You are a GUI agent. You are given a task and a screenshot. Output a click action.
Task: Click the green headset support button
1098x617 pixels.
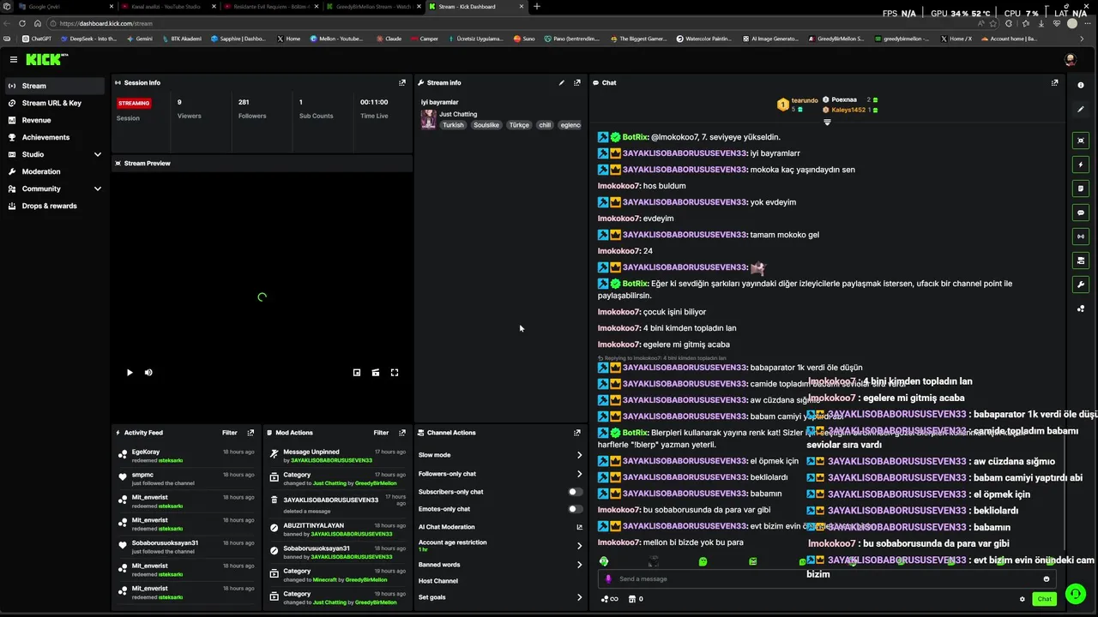point(1075,593)
